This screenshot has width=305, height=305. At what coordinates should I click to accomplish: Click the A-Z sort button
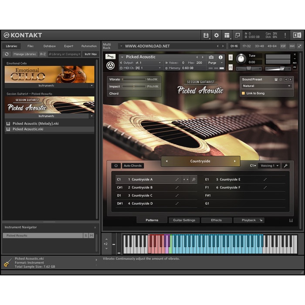43,54
